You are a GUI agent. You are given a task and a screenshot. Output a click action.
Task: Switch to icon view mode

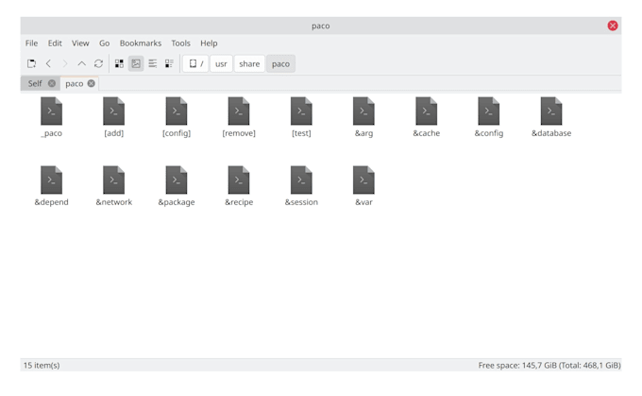(x=119, y=63)
